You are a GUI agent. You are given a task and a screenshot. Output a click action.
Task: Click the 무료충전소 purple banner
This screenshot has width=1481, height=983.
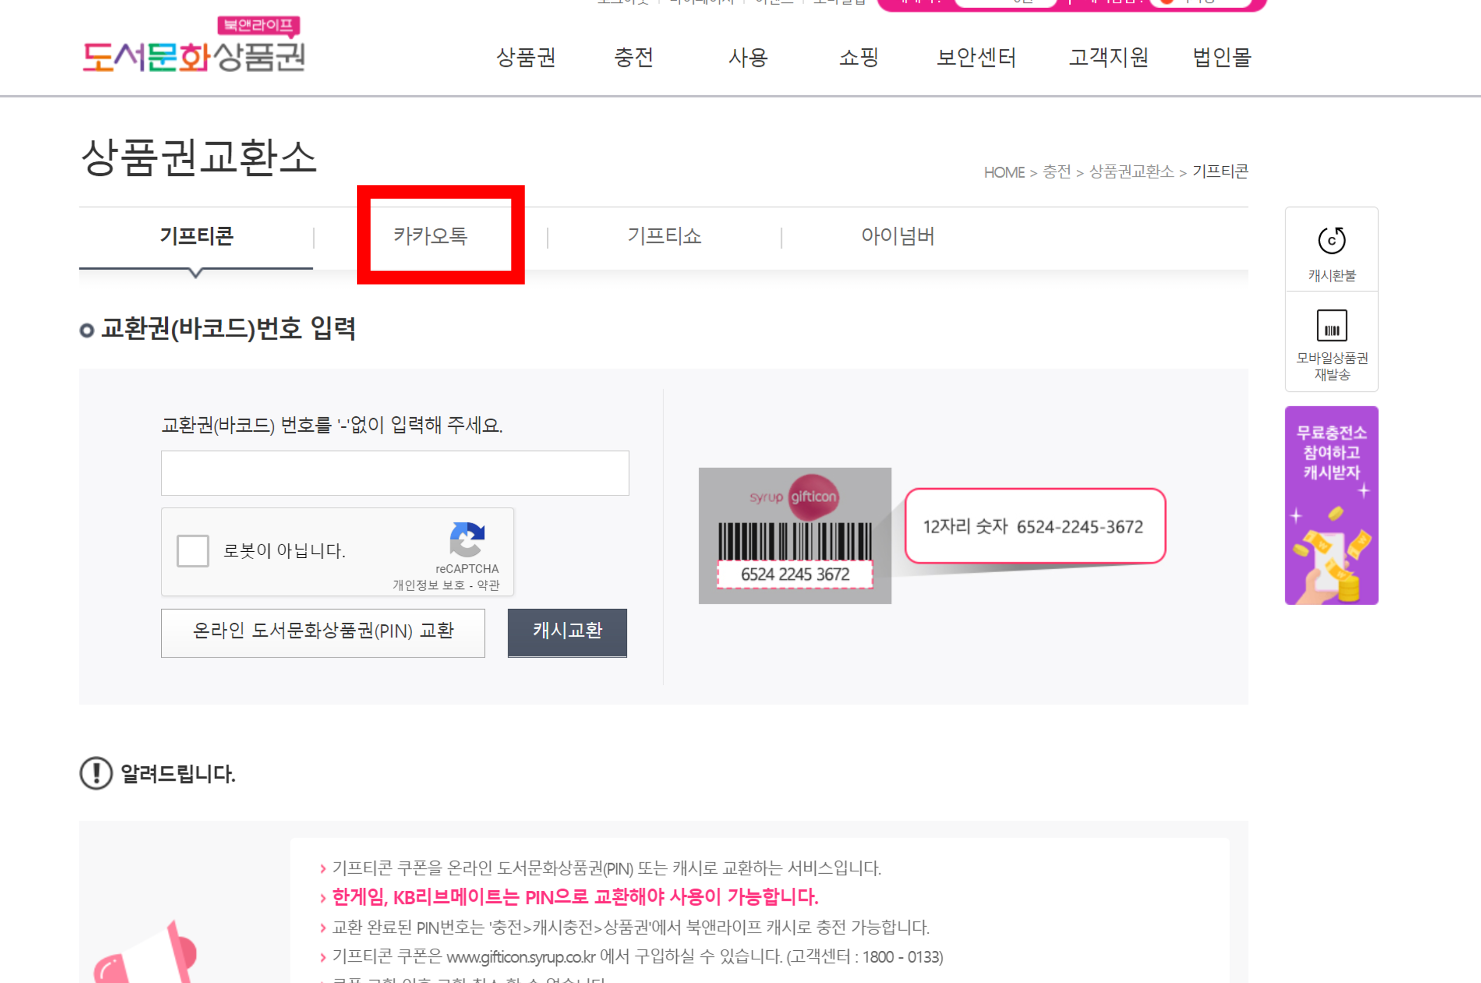tap(1331, 505)
